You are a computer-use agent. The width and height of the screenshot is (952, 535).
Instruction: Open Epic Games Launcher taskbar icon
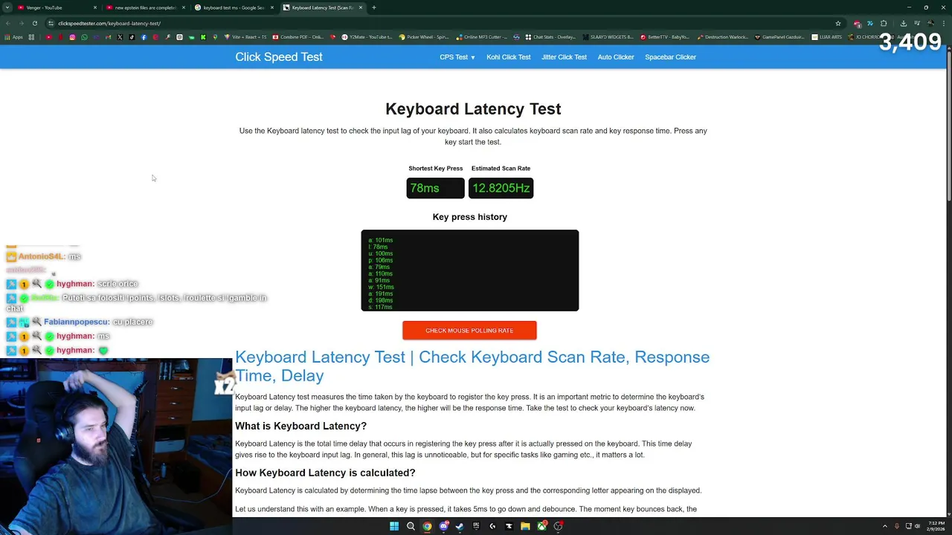(x=476, y=525)
